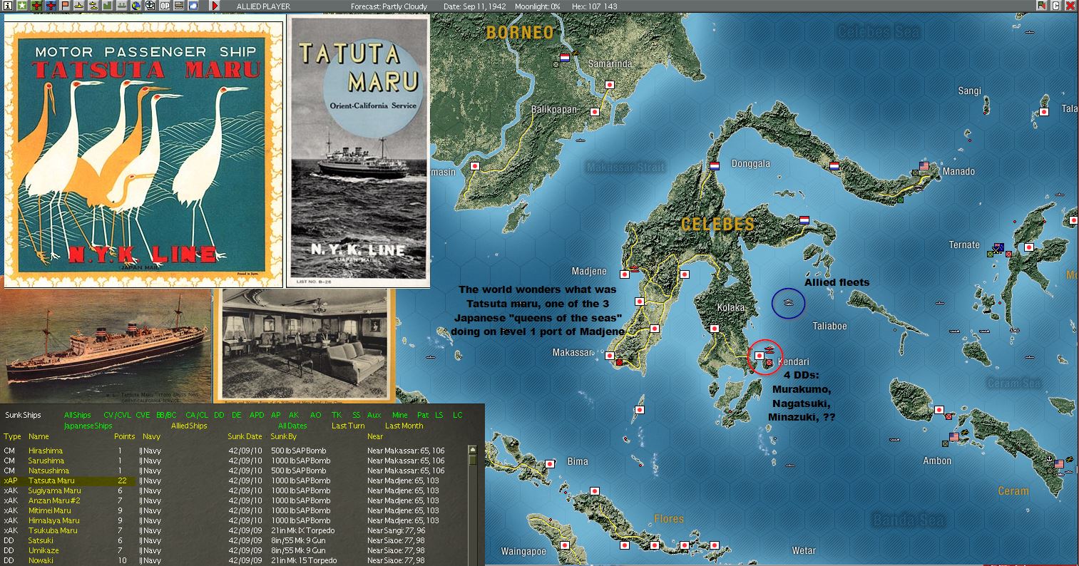This screenshot has width=1079, height=566.
Task: Toggle the AllShips filter
Action: (78, 415)
